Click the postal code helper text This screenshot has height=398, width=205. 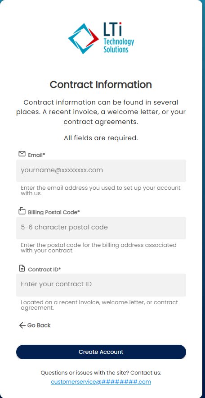99,248
